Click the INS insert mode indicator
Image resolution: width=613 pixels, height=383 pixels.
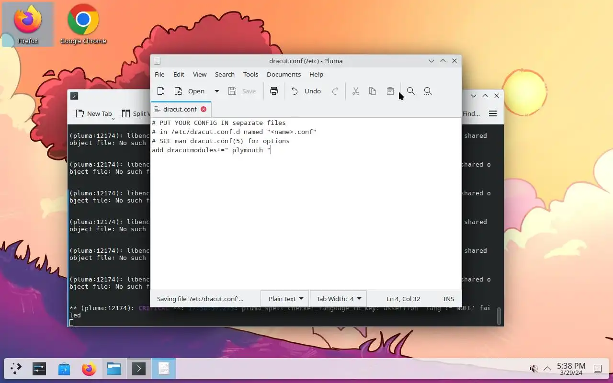tap(449, 299)
